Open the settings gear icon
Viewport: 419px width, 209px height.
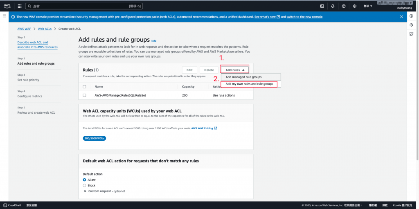[x=355, y=6]
